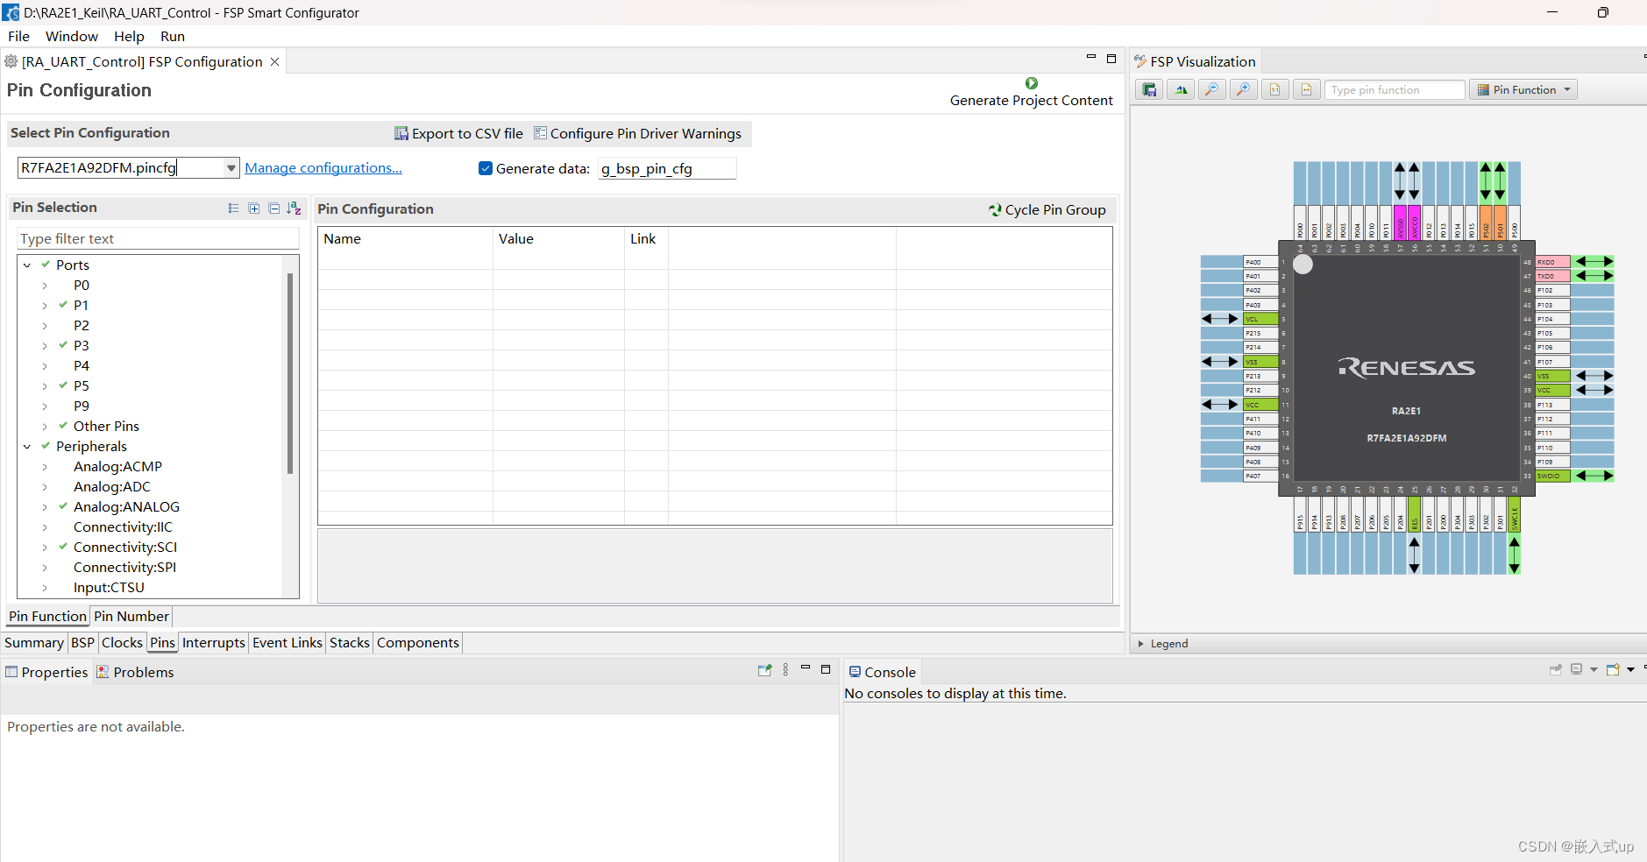Viewport: 1647px width, 862px height.
Task: Open the pin configuration file dropdown
Action: pyautogui.click(x=231, y=168)
